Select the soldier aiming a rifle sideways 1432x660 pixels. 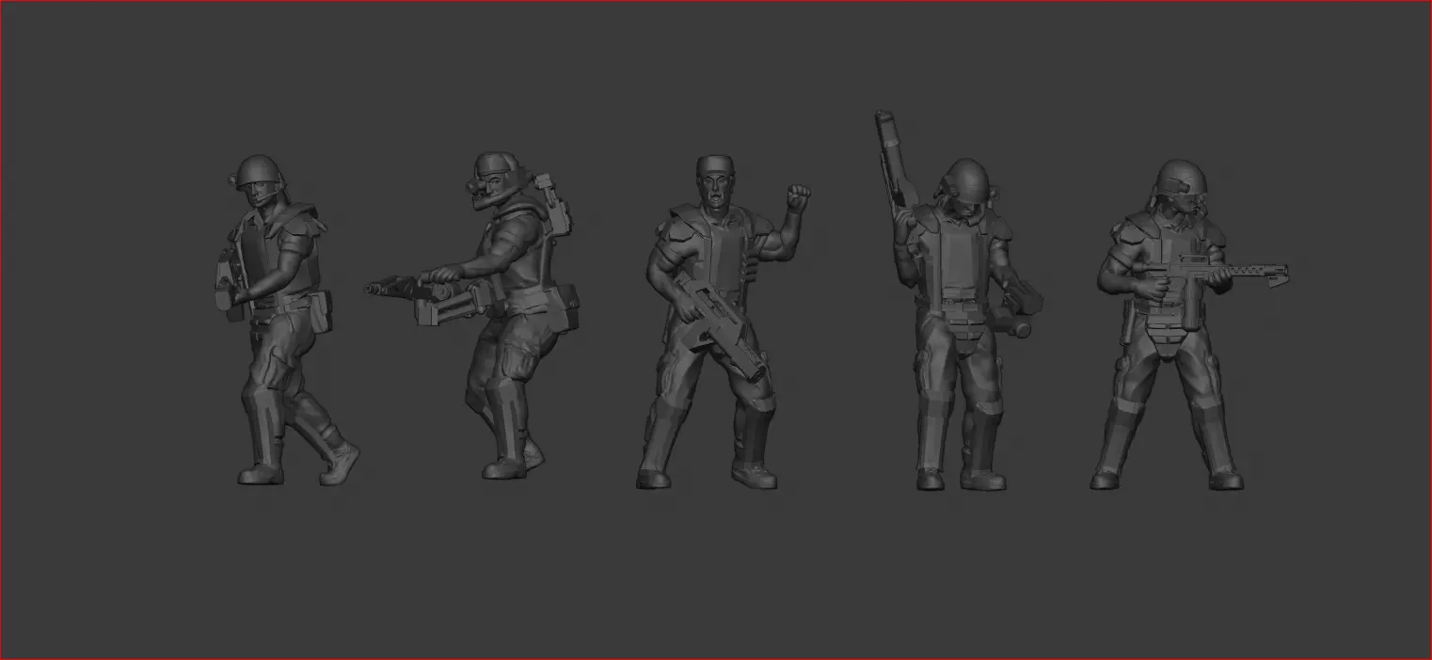pos(1187,324)
